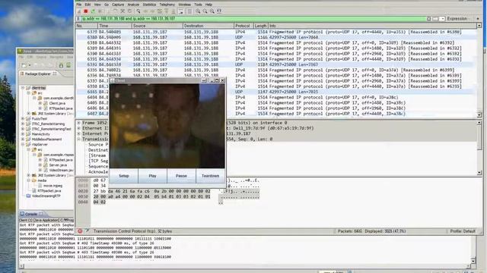Click the packet list vertical scrollbar

pos(479,71)
